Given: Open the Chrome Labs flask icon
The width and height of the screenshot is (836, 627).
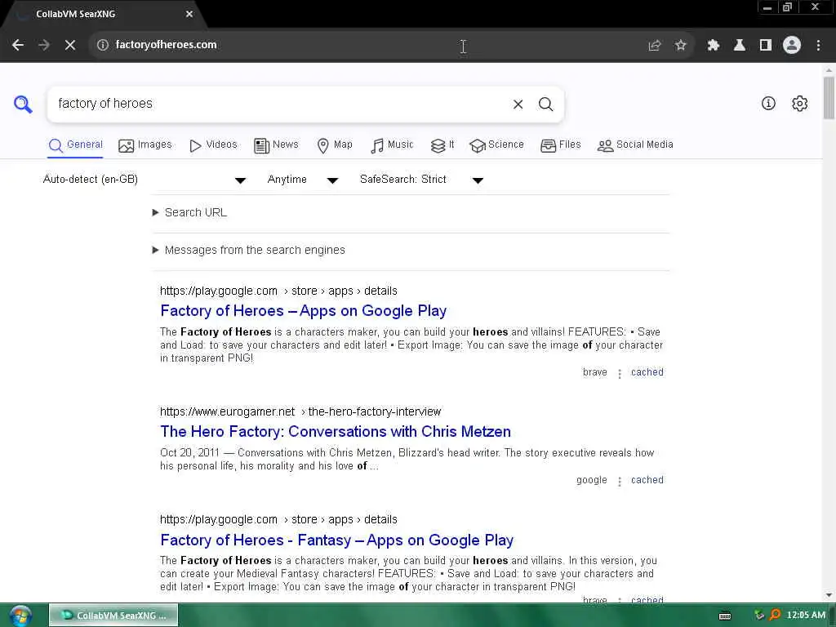Looking at the screenshot, I should tap(740, 46).
